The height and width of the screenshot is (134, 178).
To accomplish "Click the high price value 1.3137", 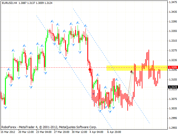I will pos(31,3).
